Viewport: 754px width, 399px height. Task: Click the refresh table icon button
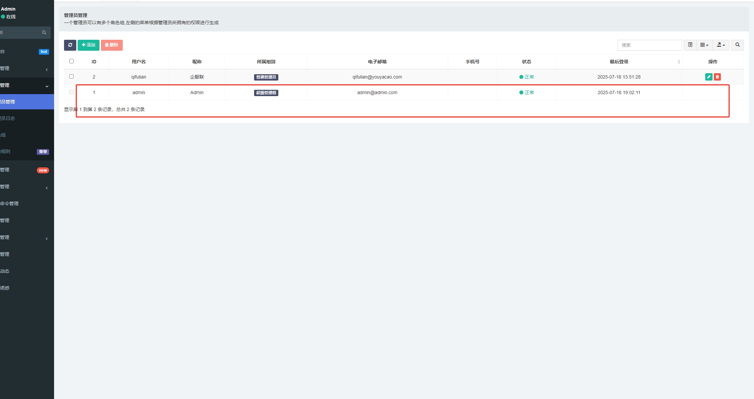(70, 45)
